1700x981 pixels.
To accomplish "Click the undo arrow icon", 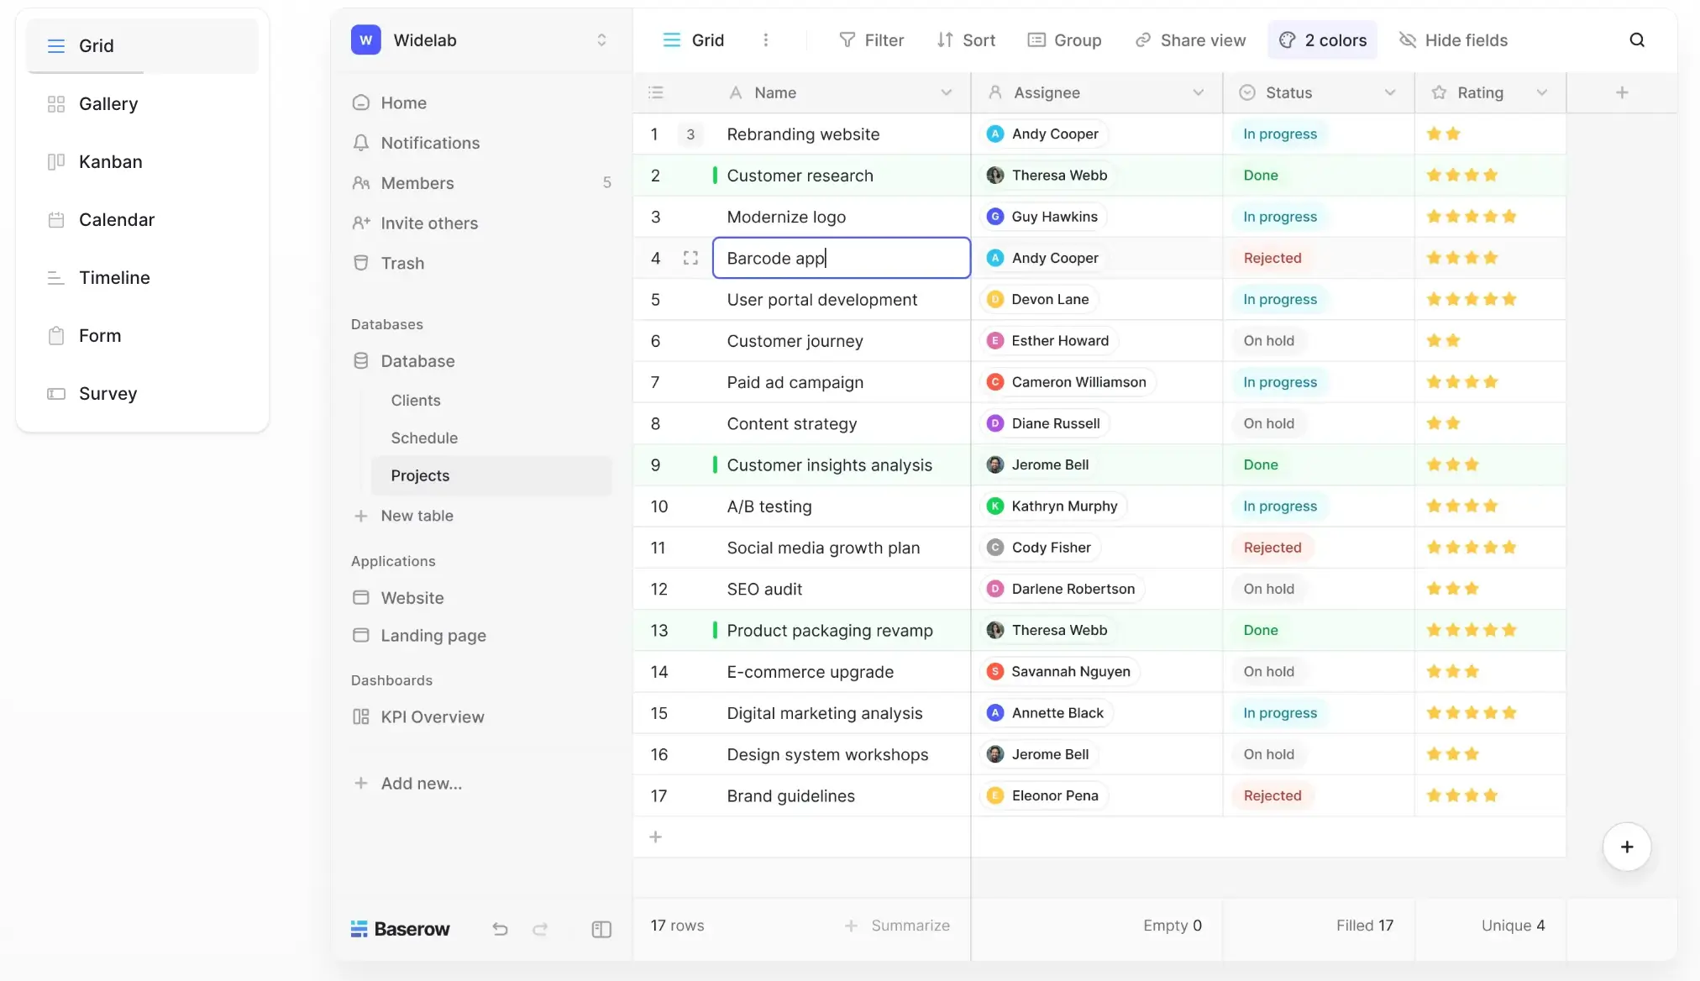I will click(x=500, y=929).
